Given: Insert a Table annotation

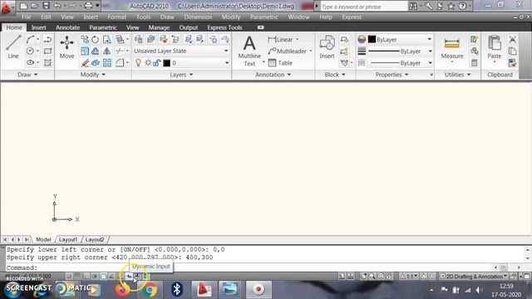Looking at the screenshot, I should [x=280, y=63].
